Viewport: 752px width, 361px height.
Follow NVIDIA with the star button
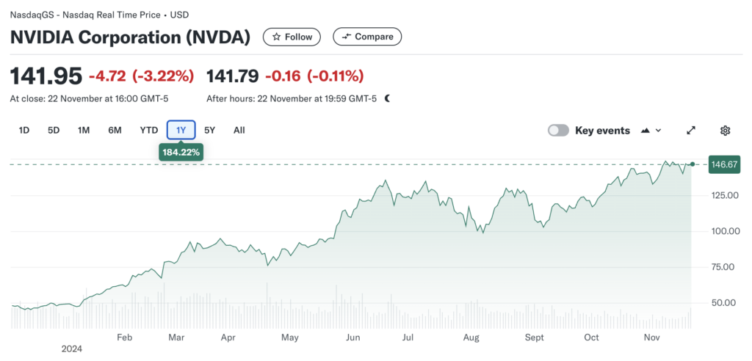pyautogui.click(x=292, y=37)
